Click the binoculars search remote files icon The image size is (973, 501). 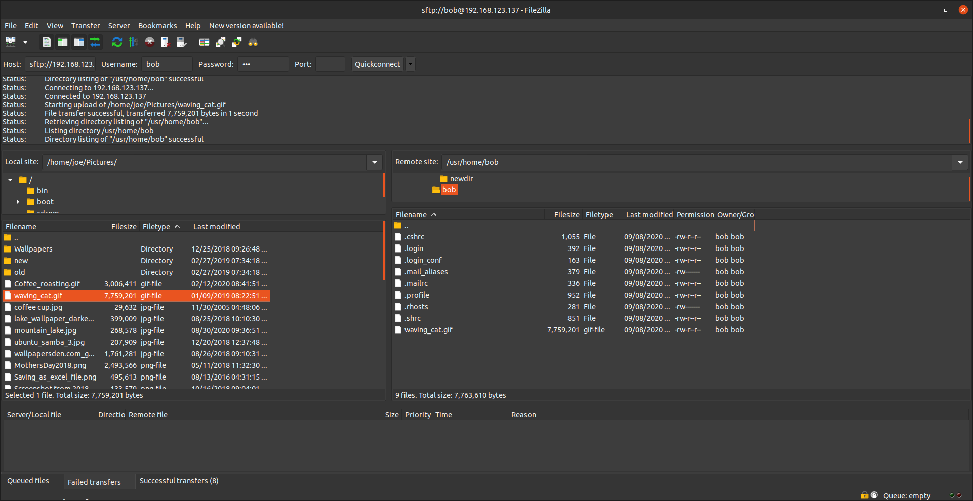pyautogui.click(x=253, y=42)
